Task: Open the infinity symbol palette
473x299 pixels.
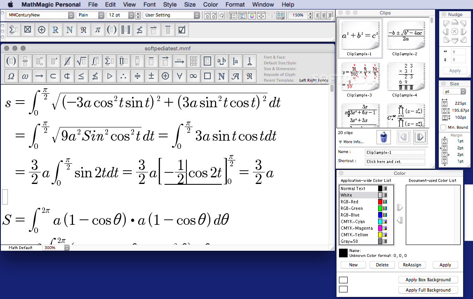Action: click(x=193, y=76)
